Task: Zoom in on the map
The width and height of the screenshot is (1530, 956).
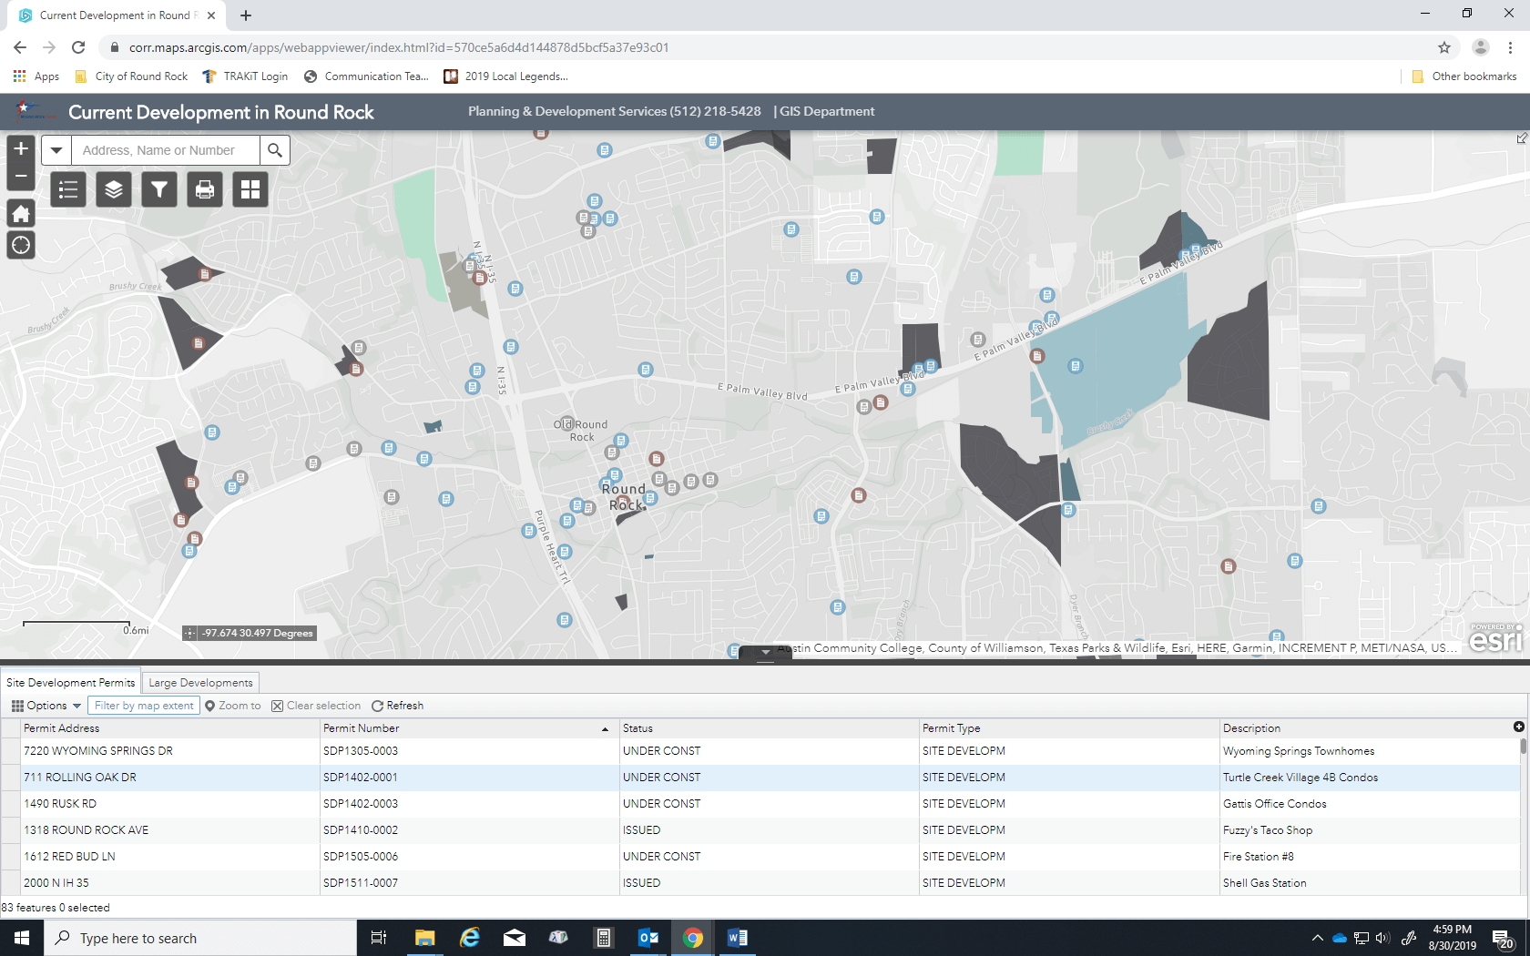Action: 21,148
